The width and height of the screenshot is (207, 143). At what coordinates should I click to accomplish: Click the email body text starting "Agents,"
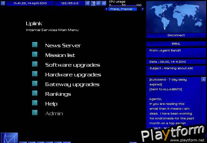point(156,99)
